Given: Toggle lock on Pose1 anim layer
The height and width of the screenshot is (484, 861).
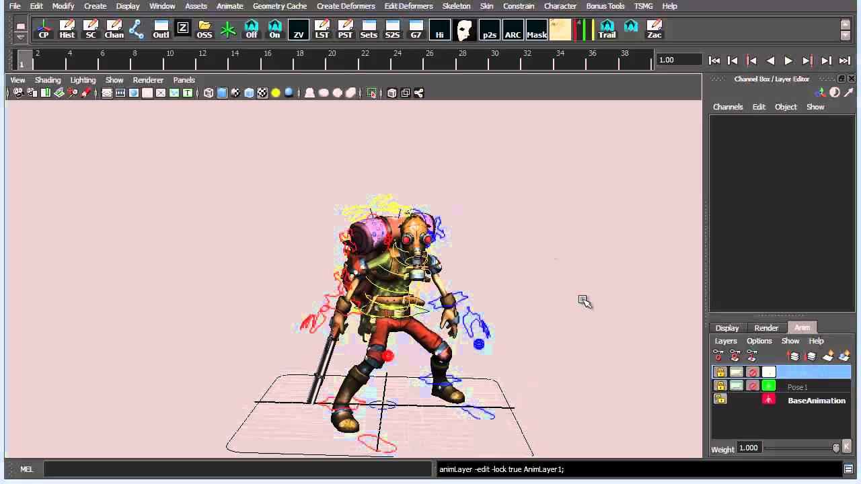Looking at the screenshot, I should tap(720, 386).
